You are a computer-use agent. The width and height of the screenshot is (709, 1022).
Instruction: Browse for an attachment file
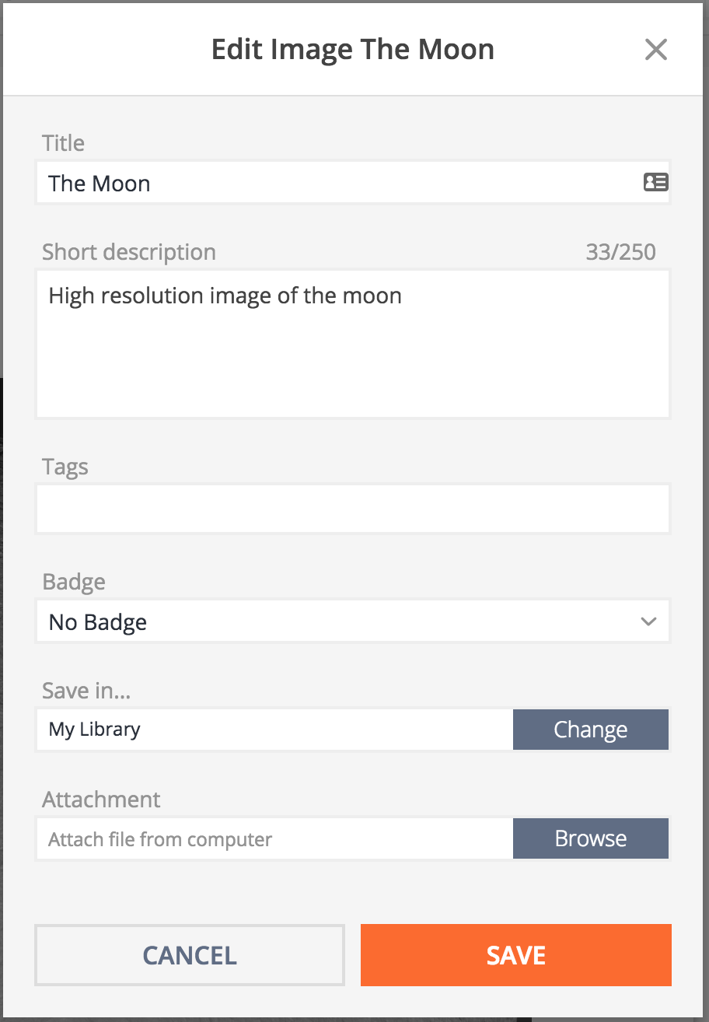pyautogui.click(x=590, y=838)
